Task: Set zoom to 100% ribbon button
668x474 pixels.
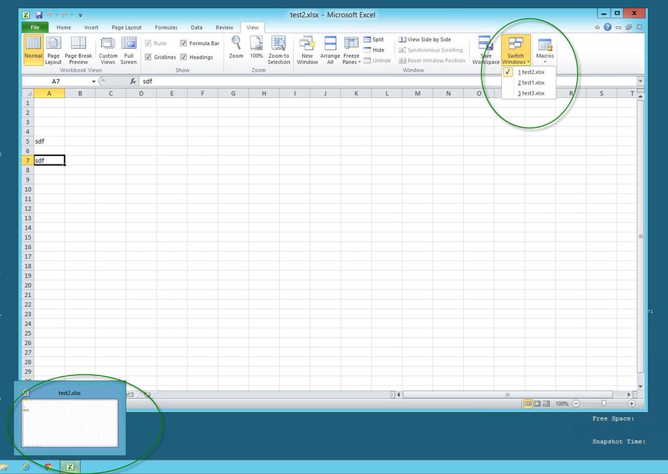Action: pos(256,48)
